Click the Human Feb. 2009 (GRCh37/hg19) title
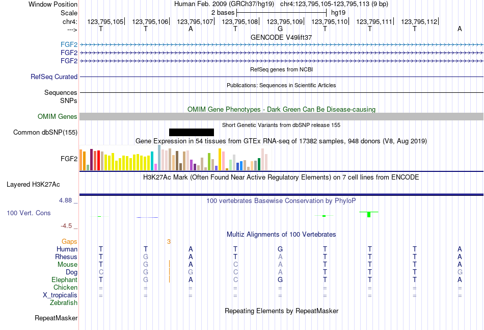Viewport: 484px width, 330px height. click(224, 4)
